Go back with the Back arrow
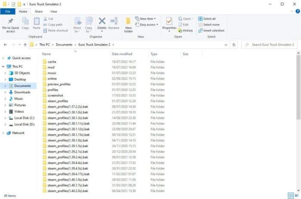This screenshot has width=301, height=199. (5, 45)
